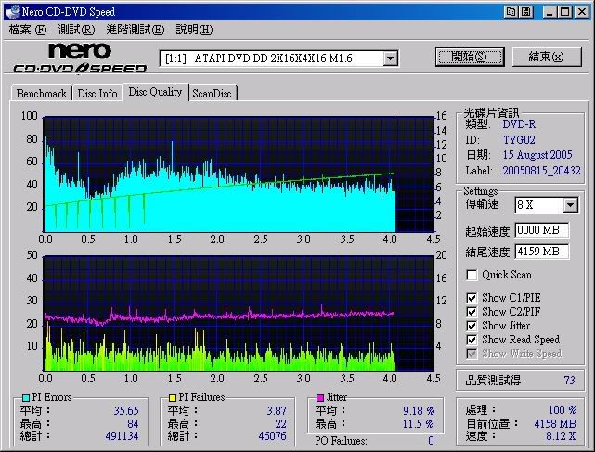
Task: Disable the Show Jitter checkbox
Action: pyautogui.click(x=472, y=326)
